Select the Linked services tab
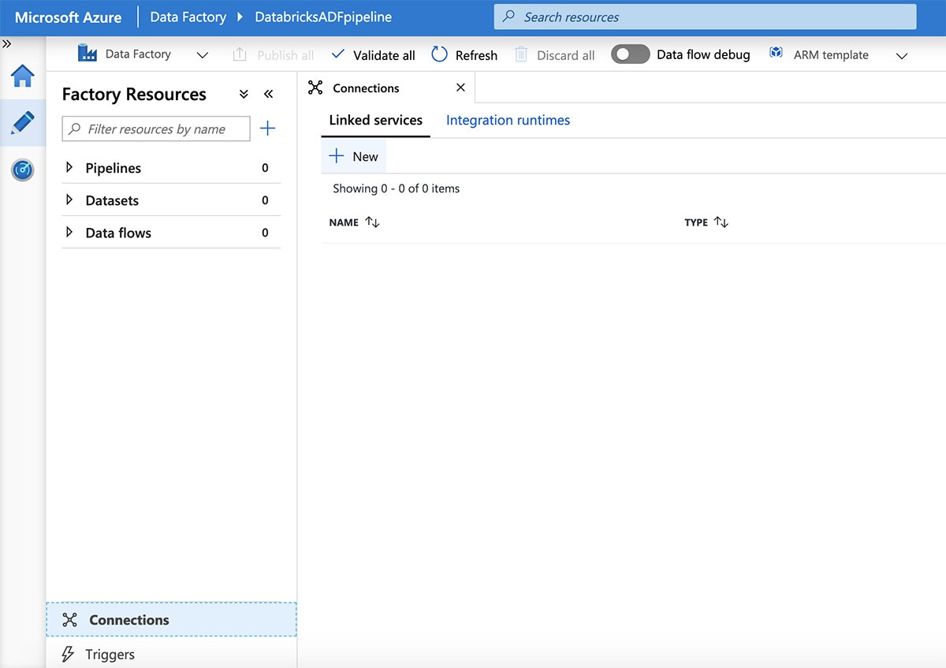This screenshot has height=668, width=946. click(375, 120)
